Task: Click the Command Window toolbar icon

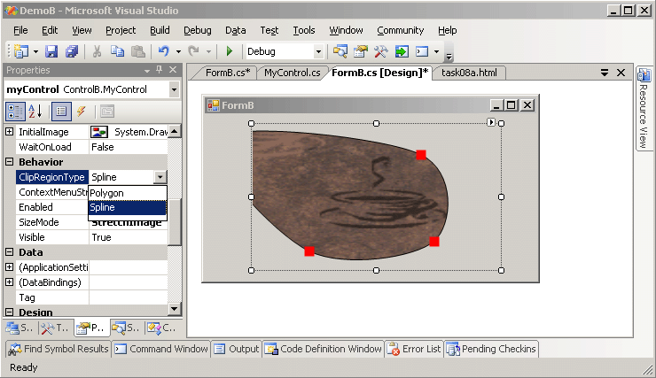Action: pyautogui.click(x=422, y=51)
